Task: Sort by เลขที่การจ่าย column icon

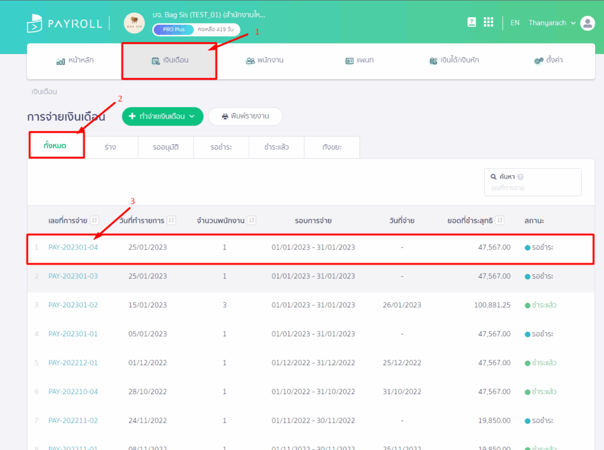Action: point(95,221)
